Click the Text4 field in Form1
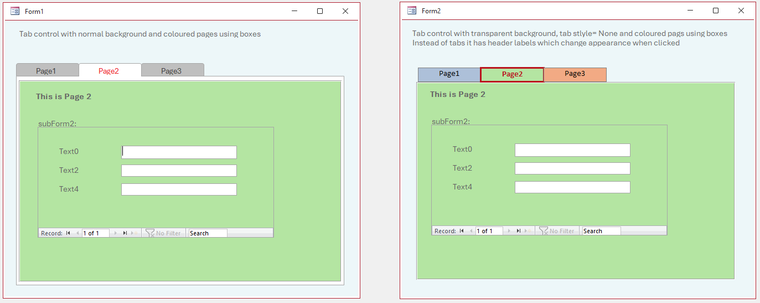This screenshot has width=760, height=303. [x=179, y=189]
